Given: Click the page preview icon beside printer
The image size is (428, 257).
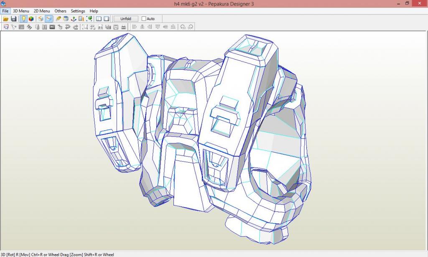Looking at the screenshot, I should pos(116,27).
